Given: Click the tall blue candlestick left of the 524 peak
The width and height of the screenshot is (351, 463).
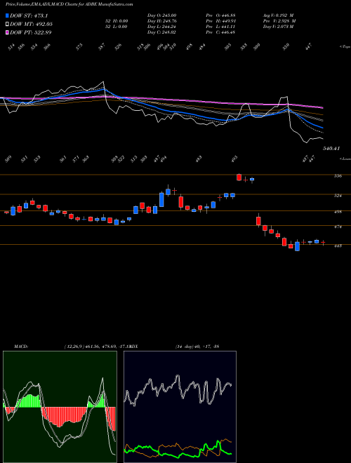Looking at the screenshot, I should [x=161, y=200].
